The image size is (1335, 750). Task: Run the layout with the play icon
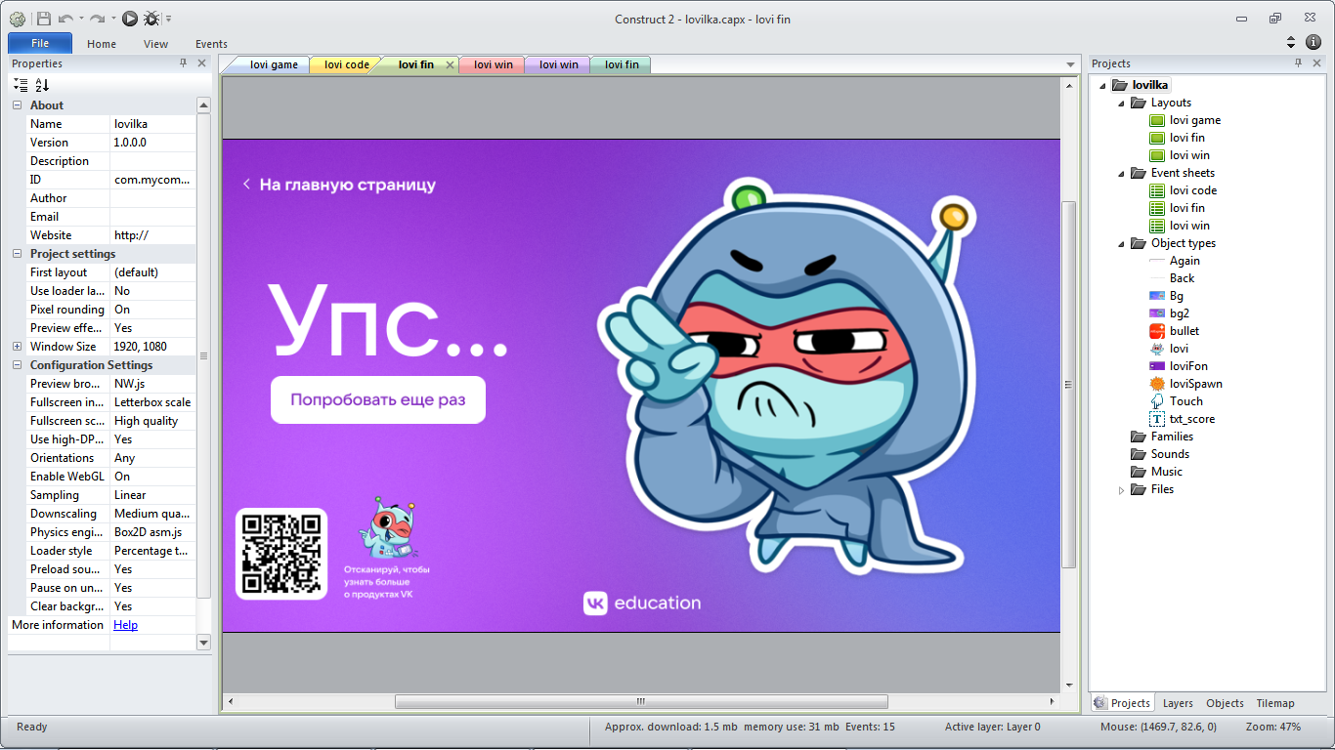(x=130, y=19)
